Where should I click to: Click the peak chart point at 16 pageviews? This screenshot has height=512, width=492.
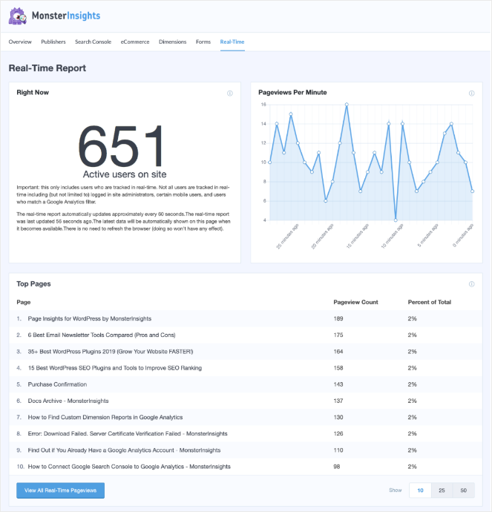point(347,105)
